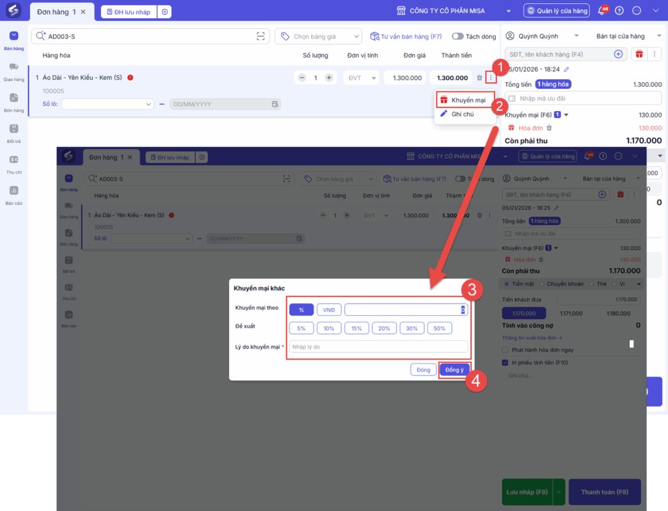Open Chọn bảng giá dropdown

318,37
